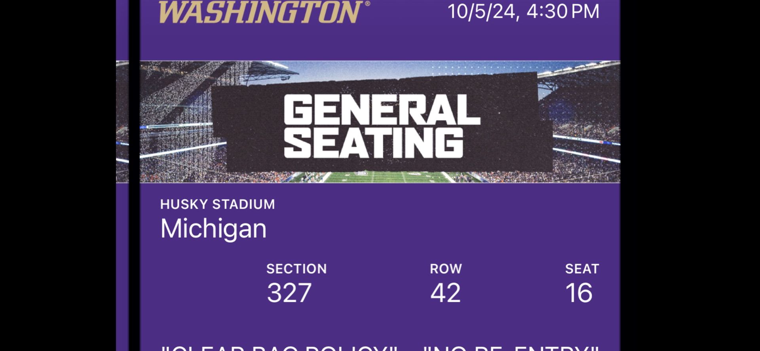Tap the word SEATING in the banner

pyautogui.click(x=373, y=143)
